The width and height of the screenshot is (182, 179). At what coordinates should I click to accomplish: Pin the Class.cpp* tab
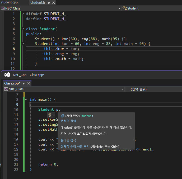coord(24,83)
